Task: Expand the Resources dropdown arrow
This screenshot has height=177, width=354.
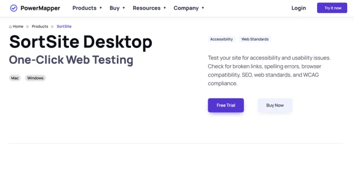Action: point(165,8)
